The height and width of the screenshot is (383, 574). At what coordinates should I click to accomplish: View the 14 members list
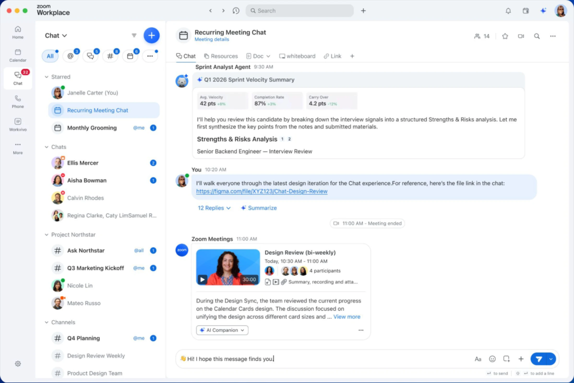pos(482,36)
